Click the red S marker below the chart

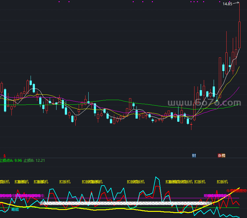[x=5, y=156]
